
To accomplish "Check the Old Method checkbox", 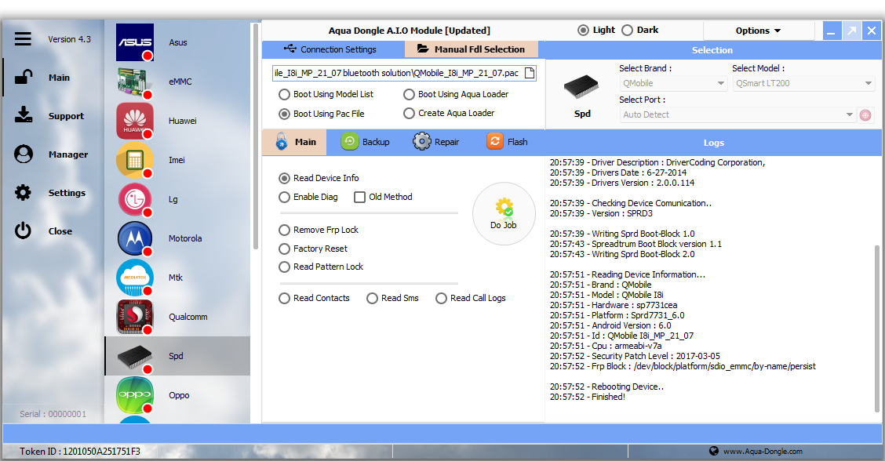I will (359, 197).
